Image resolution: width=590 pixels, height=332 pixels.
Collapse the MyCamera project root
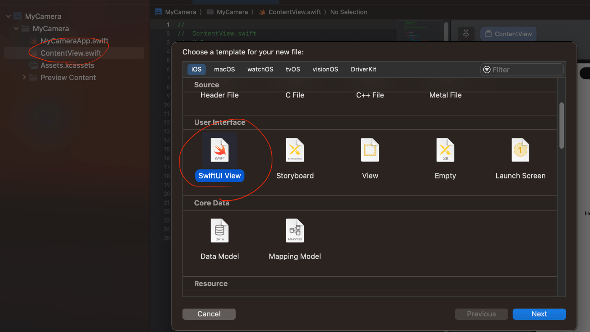pyautogui.click(x=8, y=16)
